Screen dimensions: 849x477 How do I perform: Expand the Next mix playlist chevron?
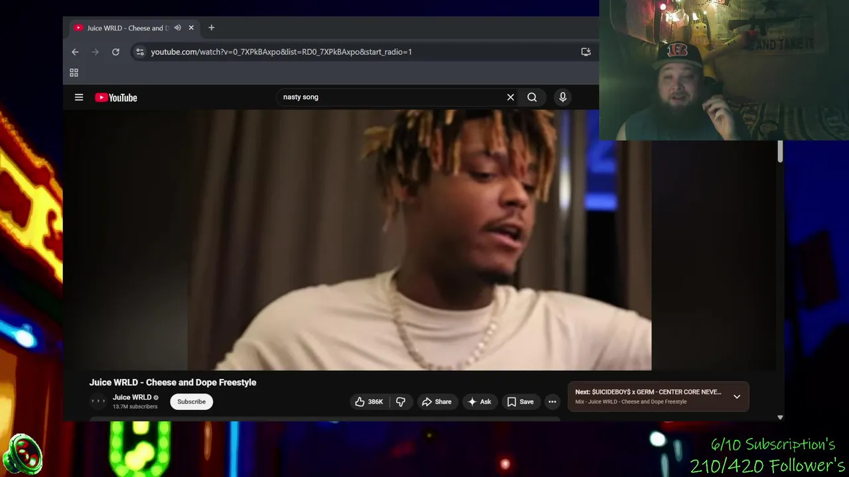click(x=737, y=397)
